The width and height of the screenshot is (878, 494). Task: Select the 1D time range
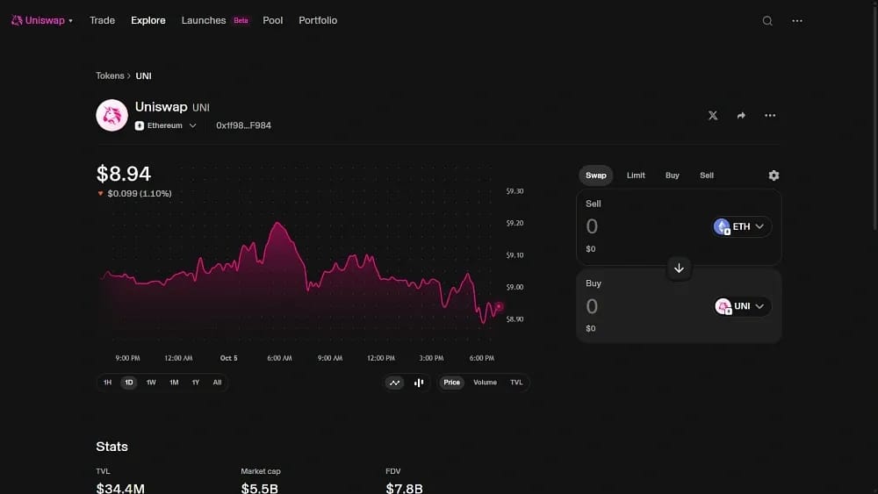pyautogui.click(x=129, y=383)
